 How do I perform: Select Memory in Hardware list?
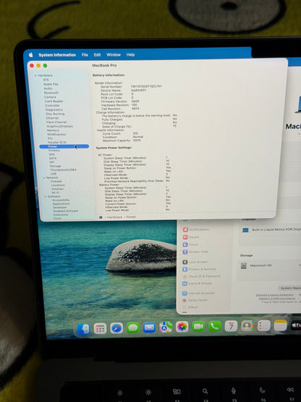click(53, 130)
